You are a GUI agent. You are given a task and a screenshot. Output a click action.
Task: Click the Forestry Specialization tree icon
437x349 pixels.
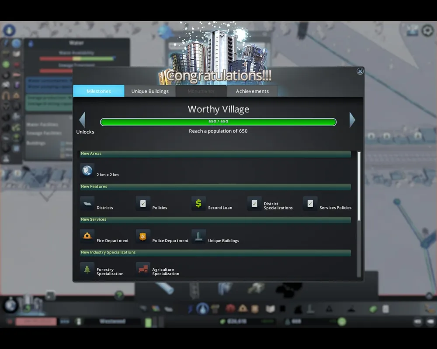(x=87, y=269)
